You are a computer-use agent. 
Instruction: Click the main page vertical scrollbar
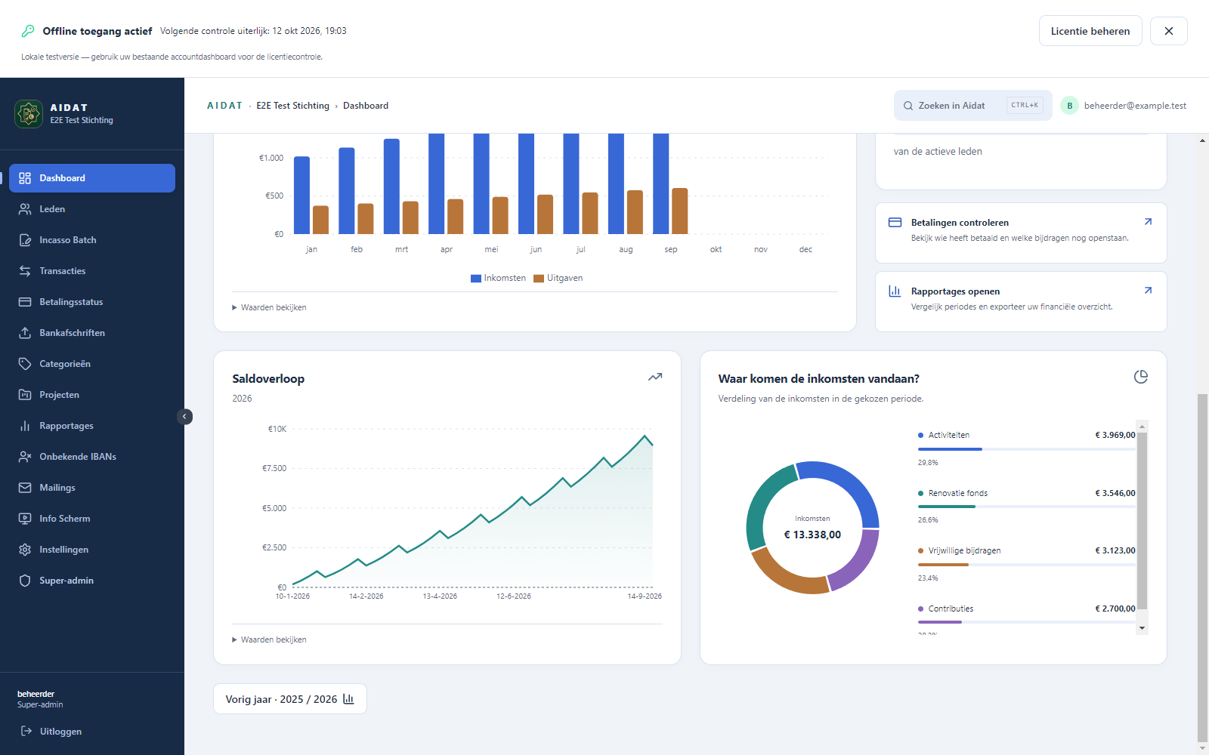pos(1202,568)
